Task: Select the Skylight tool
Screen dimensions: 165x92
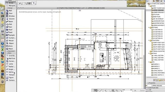Action: [11, 35]
